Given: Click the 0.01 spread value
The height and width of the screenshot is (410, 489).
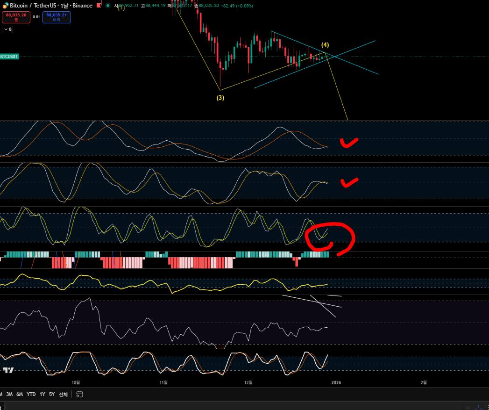Looking at the screenshot, I should point(36,17).
